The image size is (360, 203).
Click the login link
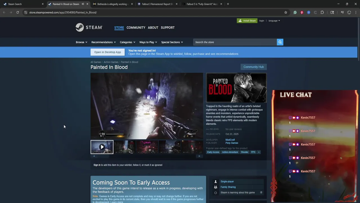262,21
